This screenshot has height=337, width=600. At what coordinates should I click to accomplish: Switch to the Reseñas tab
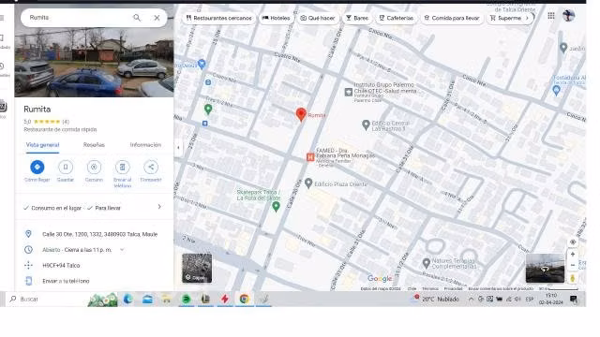(x=94, y=145)
